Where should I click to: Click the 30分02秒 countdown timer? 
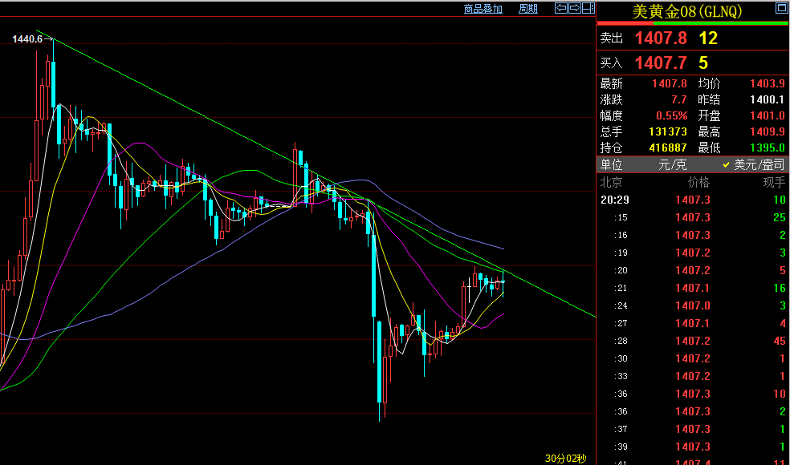[x=565, y=458]
